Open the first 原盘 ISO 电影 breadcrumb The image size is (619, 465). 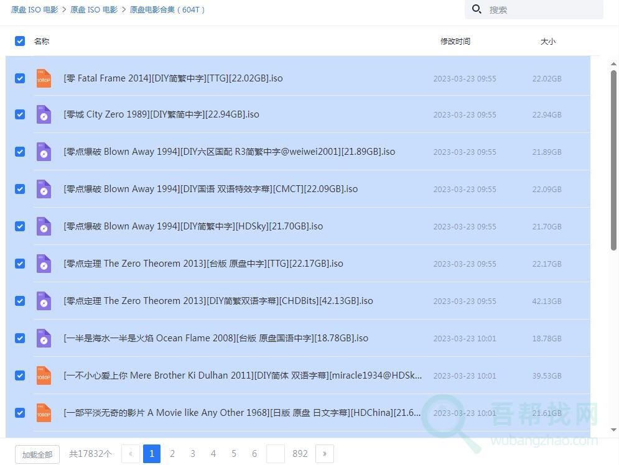(34, 10)
